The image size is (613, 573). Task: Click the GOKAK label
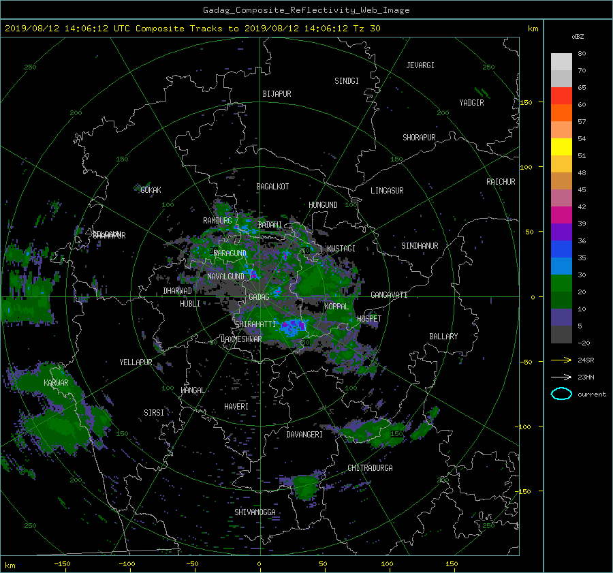[151, 190]
